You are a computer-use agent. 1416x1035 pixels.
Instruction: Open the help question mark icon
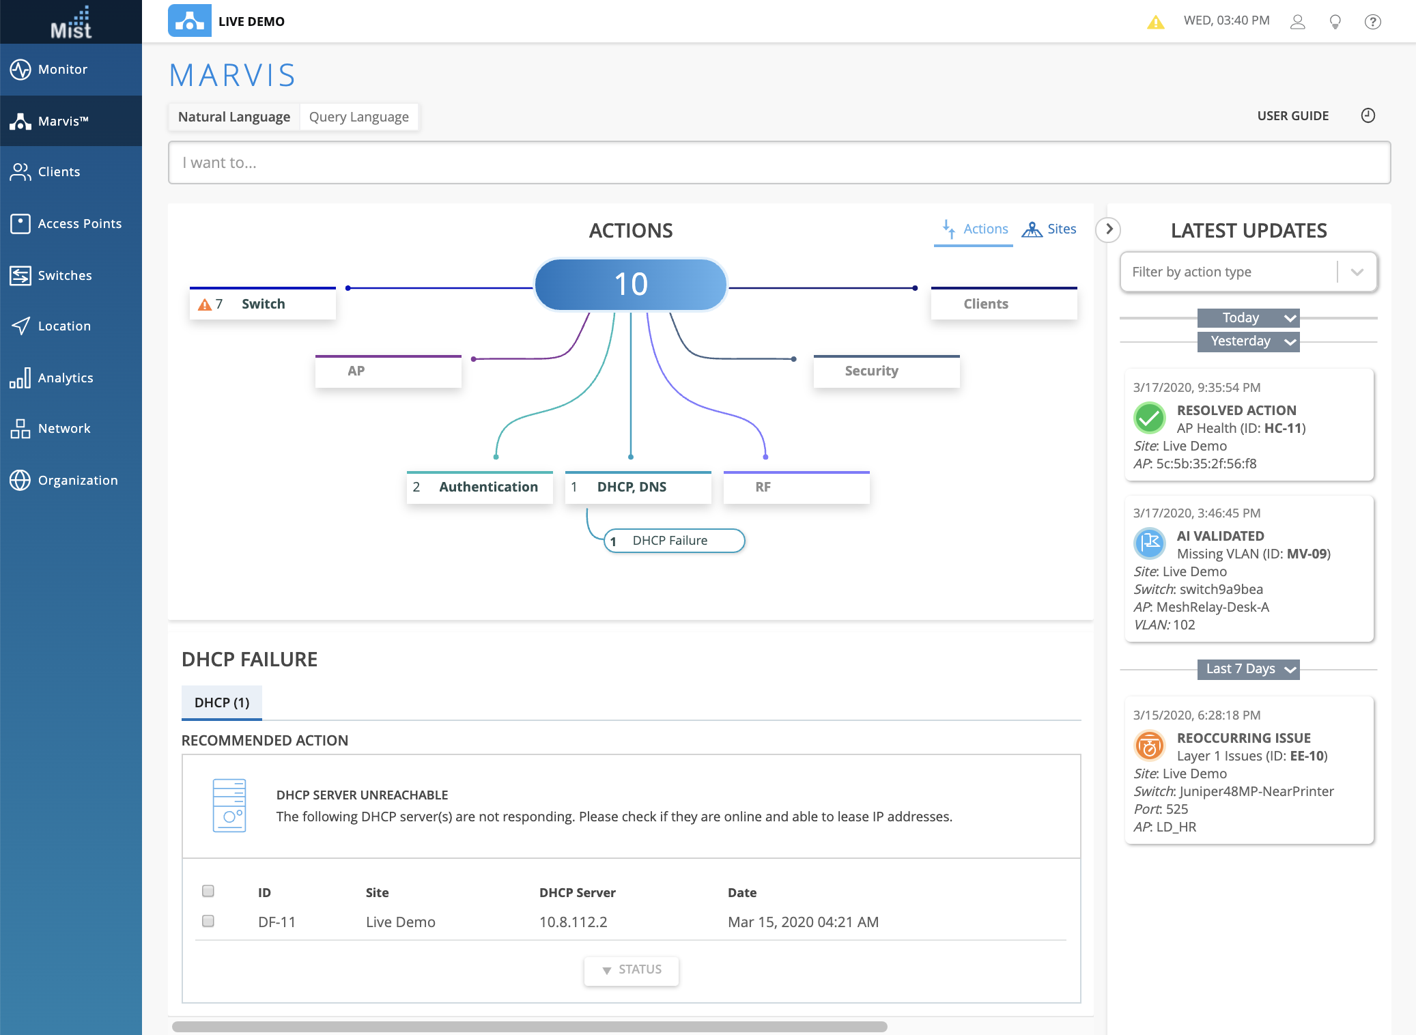pos(1372,22)
